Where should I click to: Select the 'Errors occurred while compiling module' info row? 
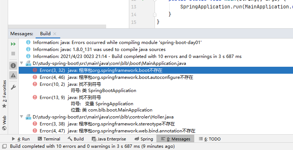[117, 42]
